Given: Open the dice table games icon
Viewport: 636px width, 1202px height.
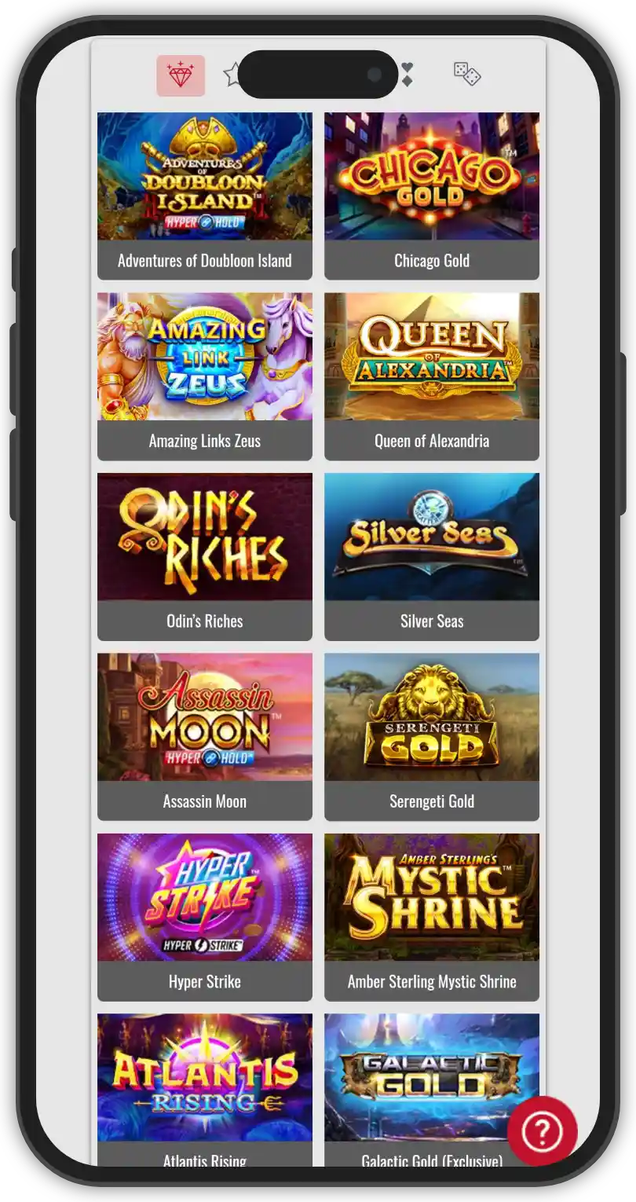Looking at the screenshot, I should point(467,74).
